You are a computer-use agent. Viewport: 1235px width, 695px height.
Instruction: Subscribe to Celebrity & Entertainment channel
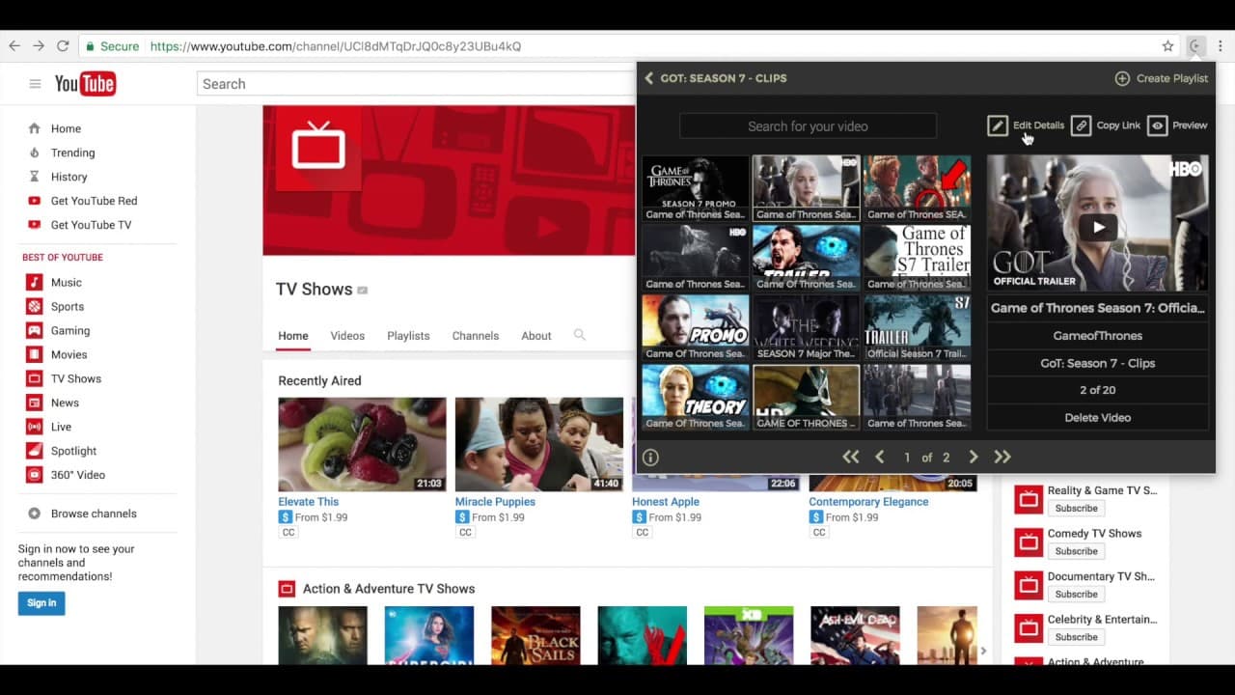point(1076,637)
